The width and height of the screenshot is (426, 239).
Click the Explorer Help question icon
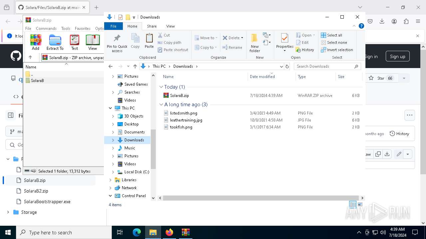(x=361, y=26)
